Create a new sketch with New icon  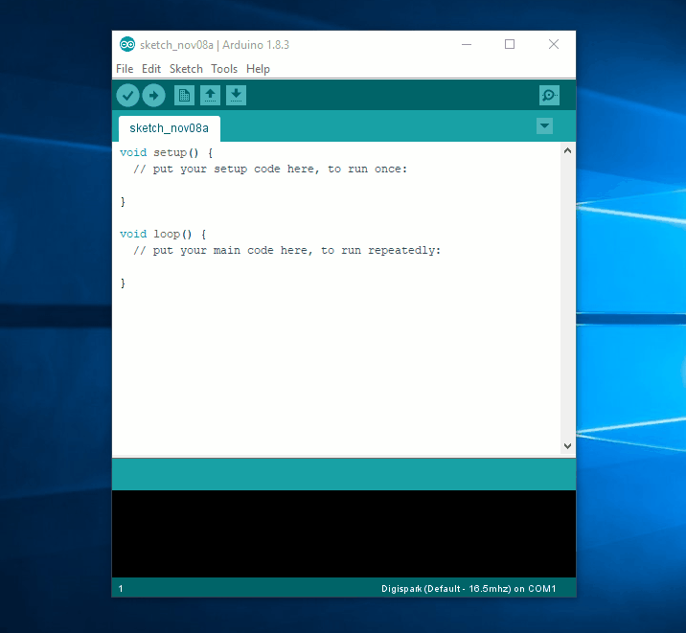[x=184, y=95]
